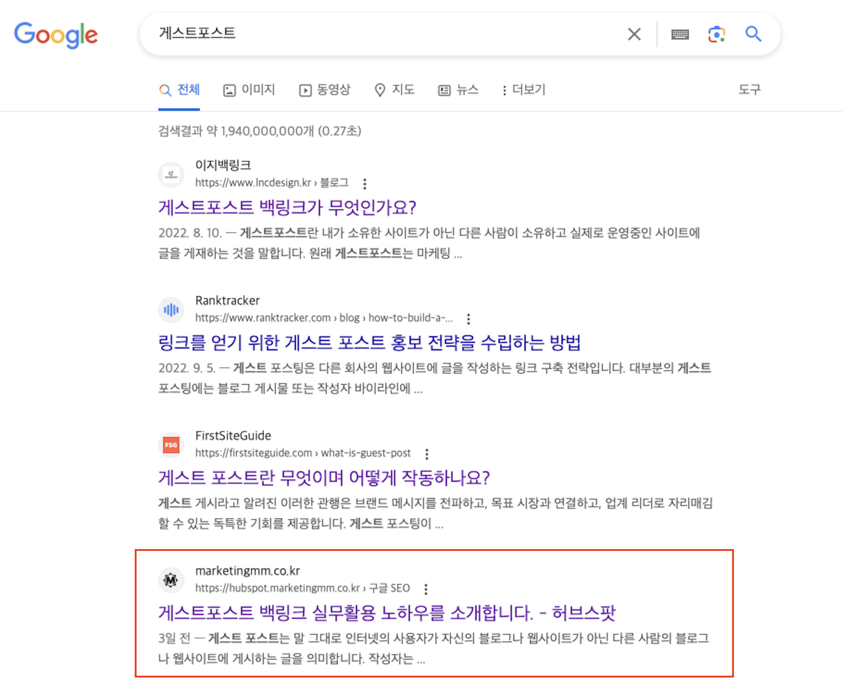Image resolution: width=842 pixels, height=683 pixels.
Task: Open 링크를 얻기 위한 게스트 포스트 result
Action: 369,342
